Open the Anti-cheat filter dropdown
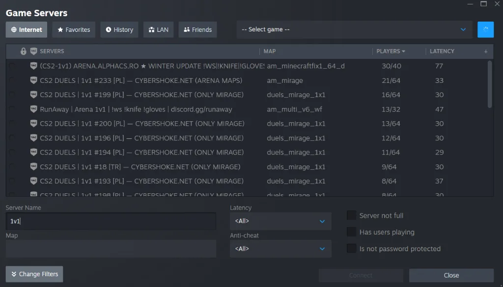Image resolution: width=503 pixels, height=287 pixels. click(x=280, y=249)
